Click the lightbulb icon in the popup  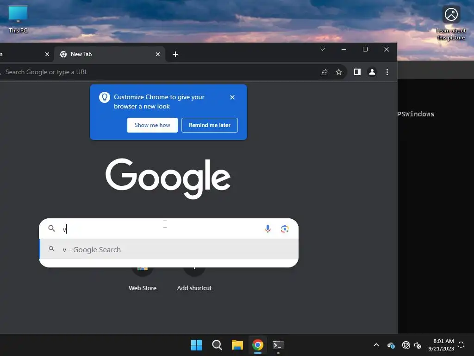[x=105, y=97]
